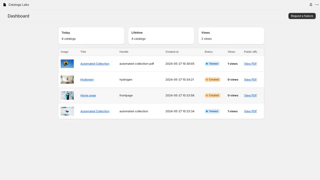Screen dimensions: 320x180
Task: View PDF for the 10:33:34 automated-collection row
Action: 250,111
